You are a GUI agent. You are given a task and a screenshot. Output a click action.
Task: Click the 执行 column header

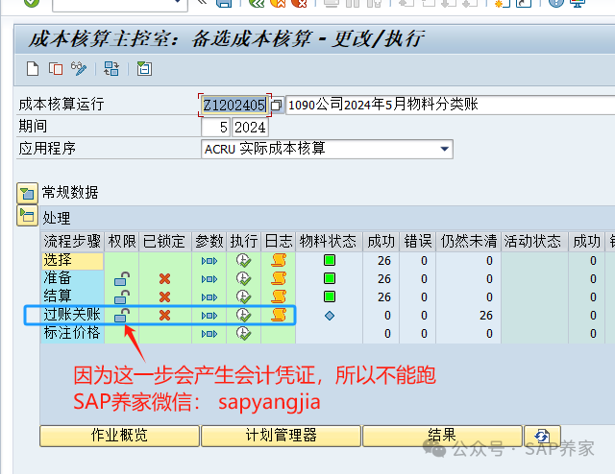[x=243, y=241]
